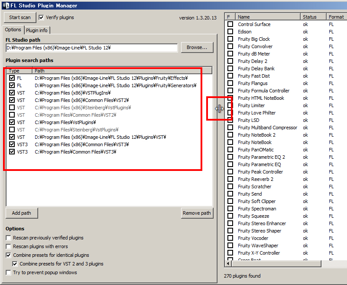Enable the C:\Program Files\Steinberg\VstPlugins checkbox
Image resolution: width=347 pixels, height=285 pixels.
[x=12, y=130]
